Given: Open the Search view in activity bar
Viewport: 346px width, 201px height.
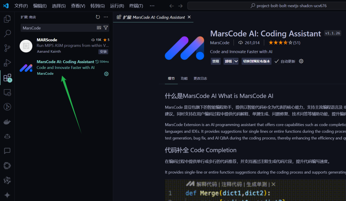Looking at the screenshot, I should click(x=7, y=33).
